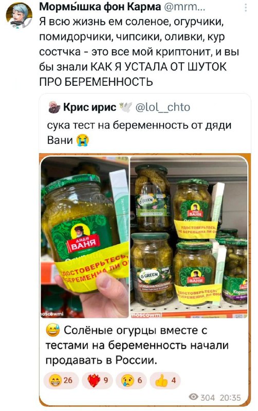
Task: Click the 20:35 timestamp
Action: pos(230,398)
